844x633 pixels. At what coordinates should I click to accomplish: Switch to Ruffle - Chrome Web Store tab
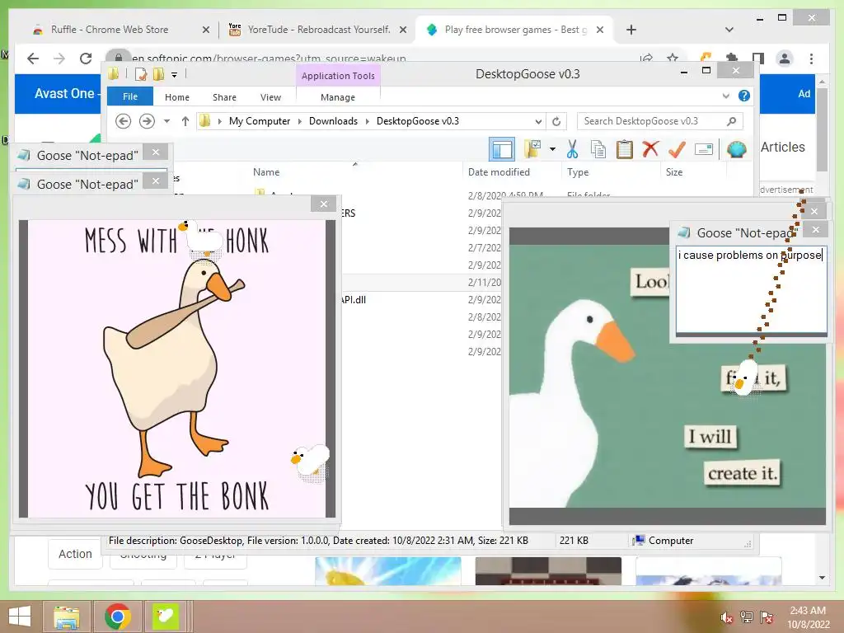(x=110, y=30)
